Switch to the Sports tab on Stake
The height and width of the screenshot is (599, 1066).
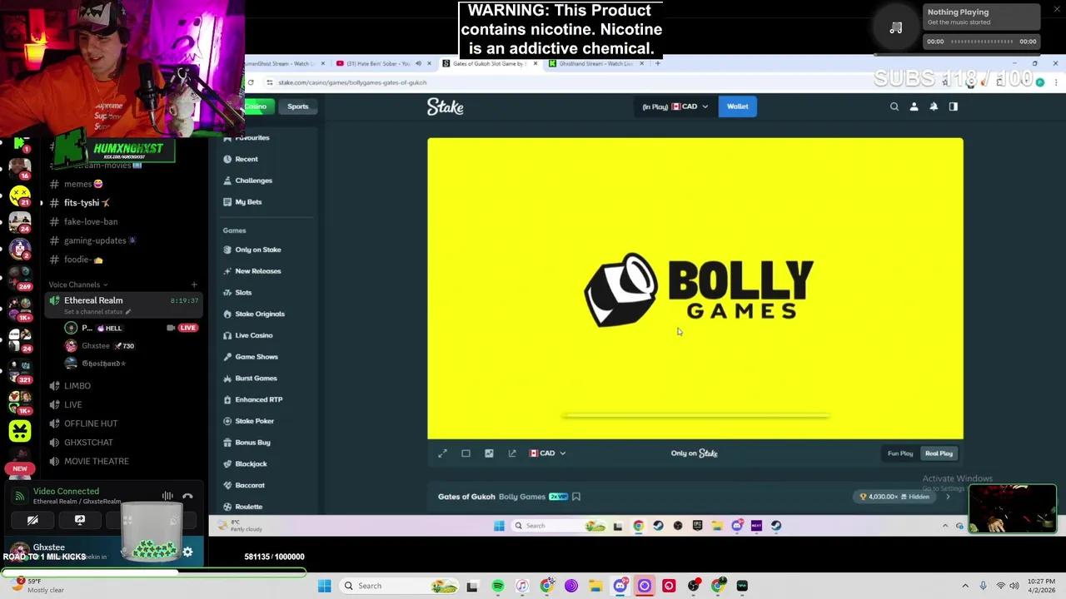point(297,106)
